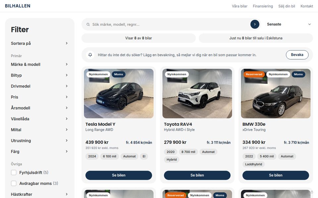Expand the Utrustning filter
The image size is (318, 198).
tap(39, 141)
